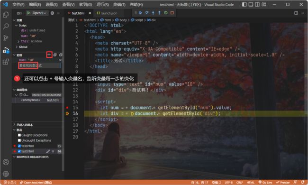Toggle bottom panel layout icon
The width and height of the screenshot is (308, 185).
click(251, 5)
